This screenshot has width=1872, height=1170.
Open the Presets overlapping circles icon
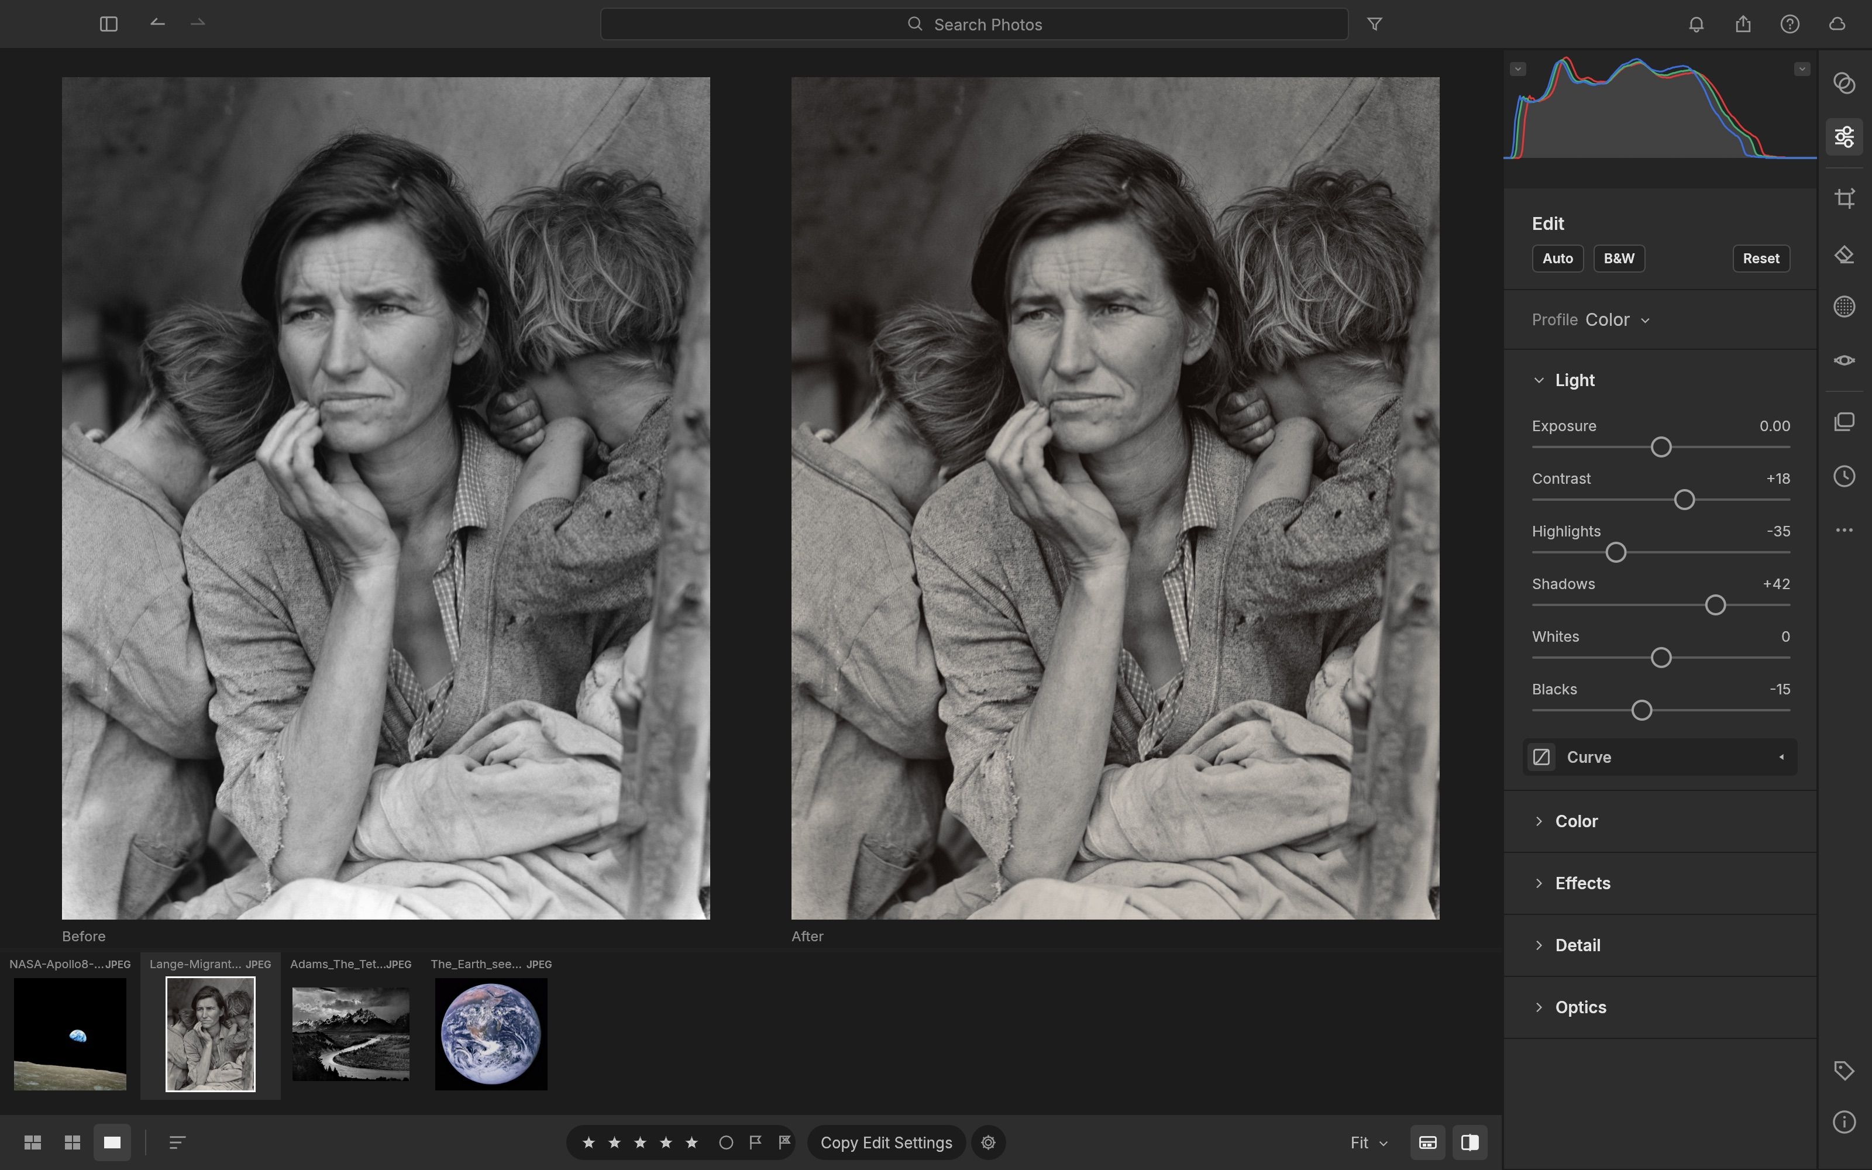coord(1844,83)
